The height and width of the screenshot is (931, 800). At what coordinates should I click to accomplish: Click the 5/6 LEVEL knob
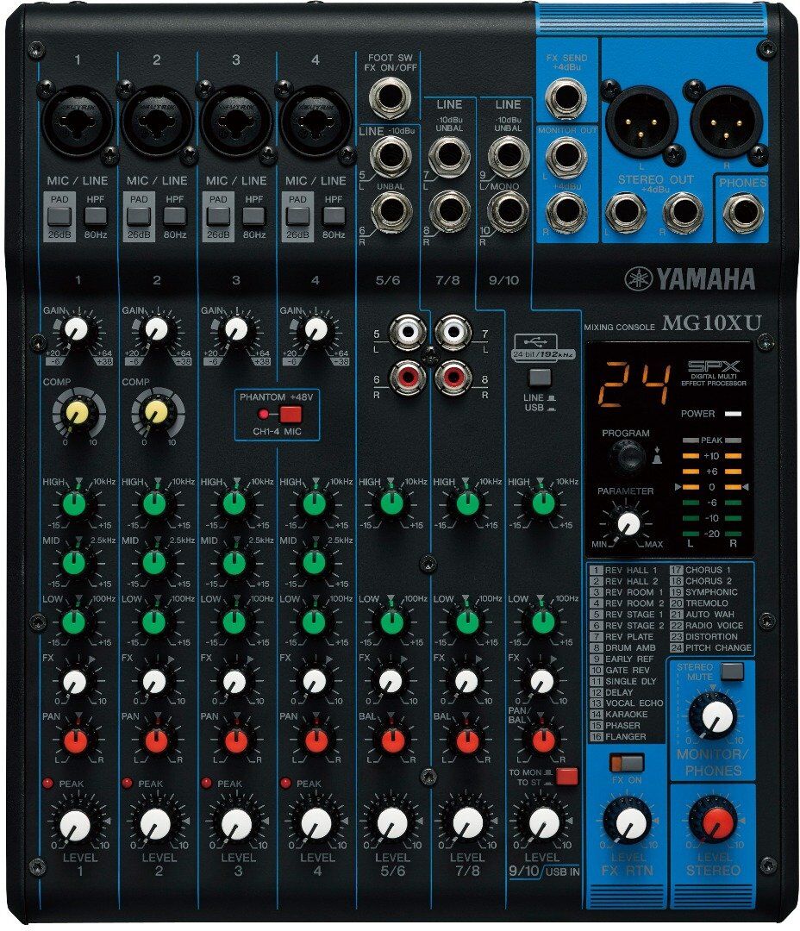pyautogui.click(x=392, y=824)
